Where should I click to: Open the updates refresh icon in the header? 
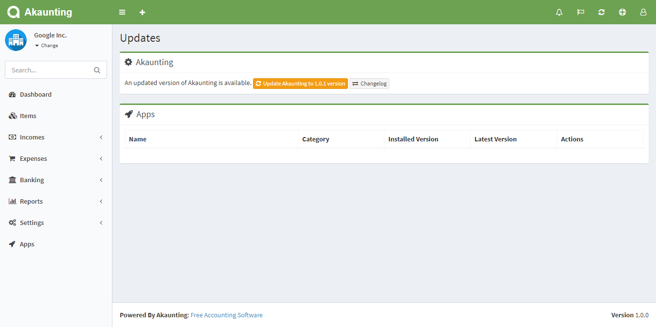(x=601, y=12)
